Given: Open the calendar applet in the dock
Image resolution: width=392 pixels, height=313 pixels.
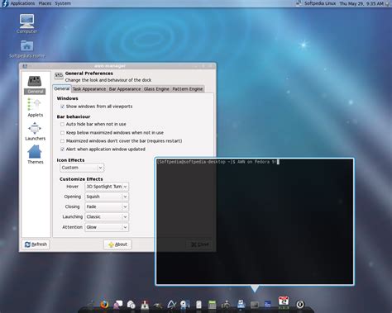Looking at the screenshot, I should 284,301.
